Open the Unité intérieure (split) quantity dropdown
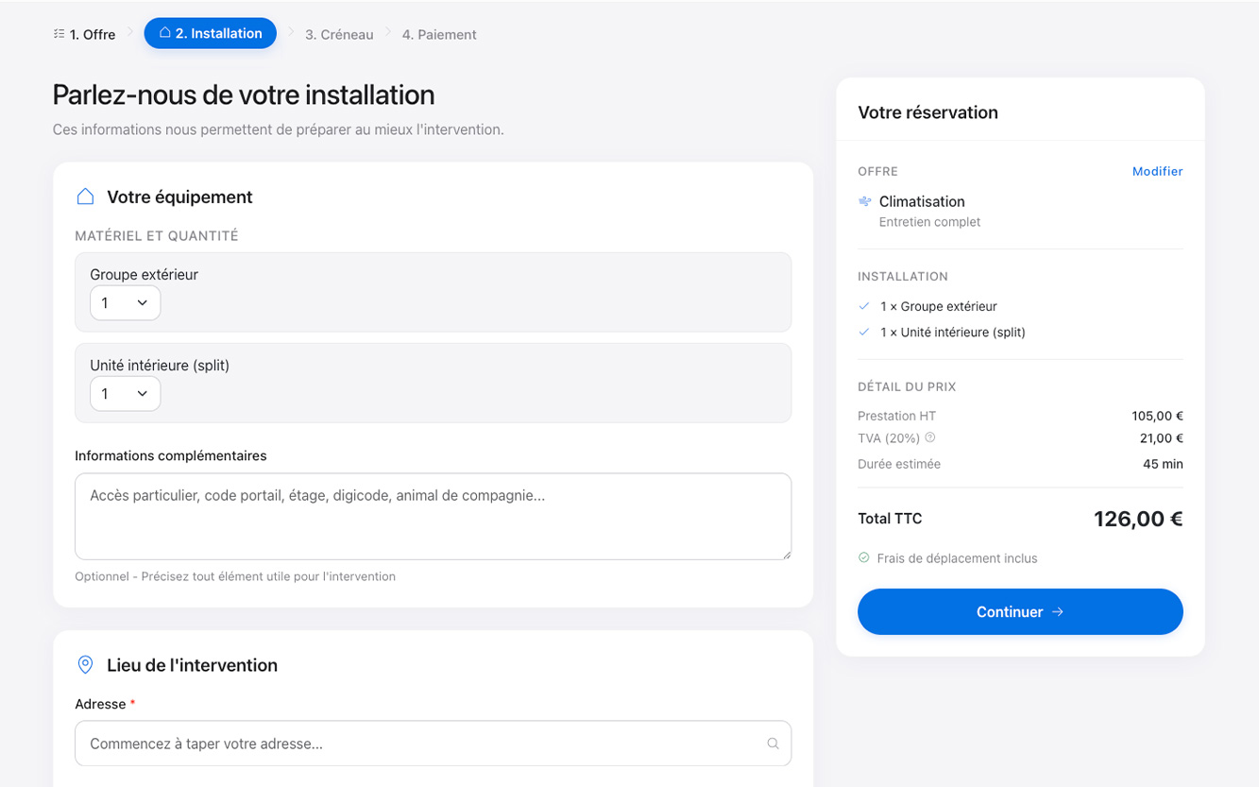This screenshot has height=787, width=1259. (x=125, y=394)
